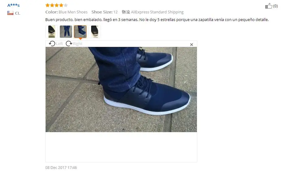Click the Spanish review text paragraph
The height and width of the screenshot is (172, 282).
click(157, 19)
